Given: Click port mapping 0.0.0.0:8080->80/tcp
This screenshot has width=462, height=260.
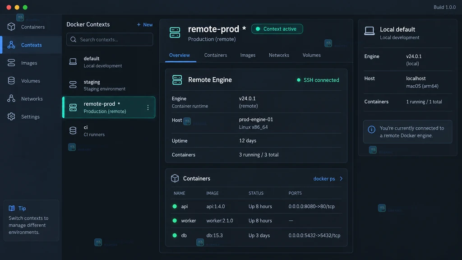Looking at the screenshot, I should click(x=311, y=206).
